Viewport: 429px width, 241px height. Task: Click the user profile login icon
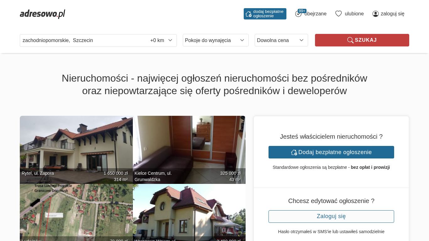(376, 14)
